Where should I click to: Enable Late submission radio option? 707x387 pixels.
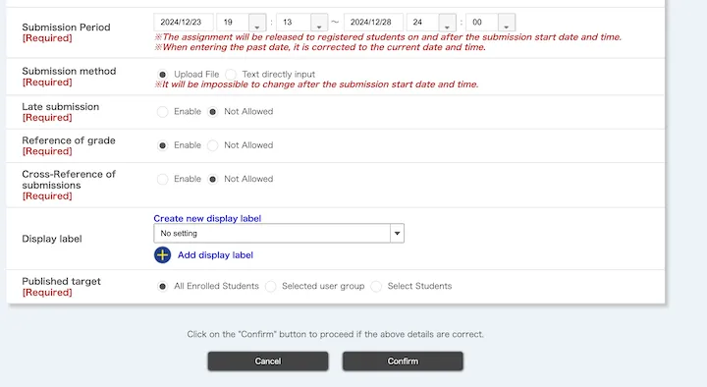point(162,111)
